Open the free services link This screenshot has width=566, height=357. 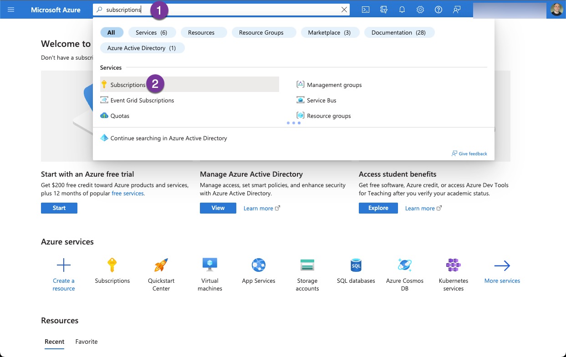pos(128,193)
